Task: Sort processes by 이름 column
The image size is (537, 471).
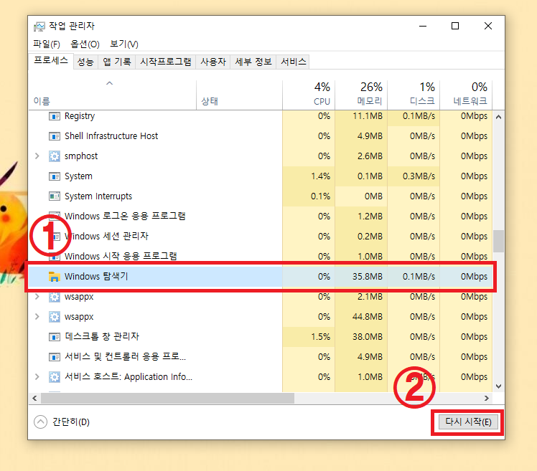Action: click(112, 95)
